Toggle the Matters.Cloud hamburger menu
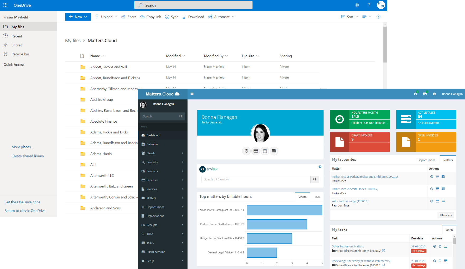This screenshot has height=269, width=465. click(192, 94)
